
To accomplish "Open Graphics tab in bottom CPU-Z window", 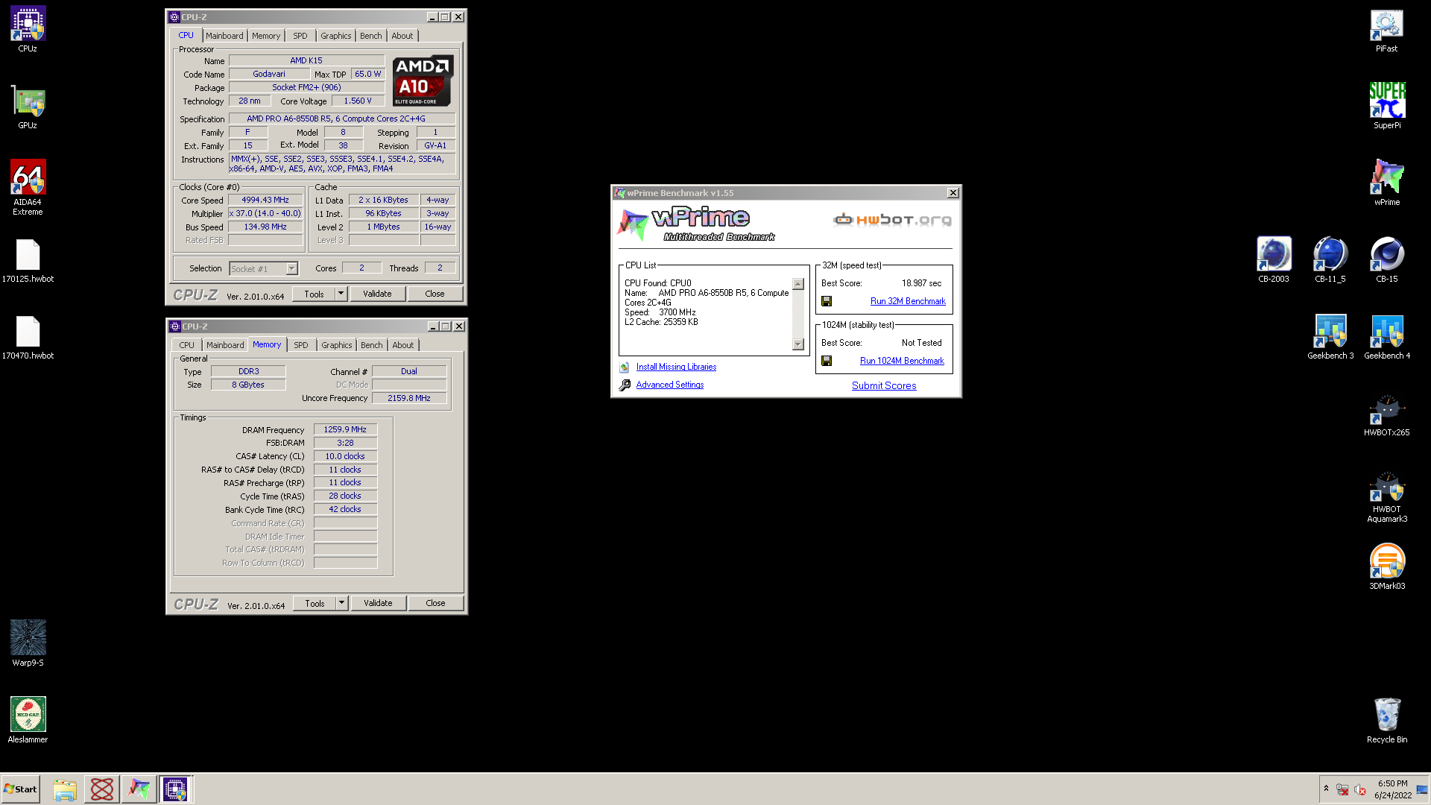I will [337, 345].
